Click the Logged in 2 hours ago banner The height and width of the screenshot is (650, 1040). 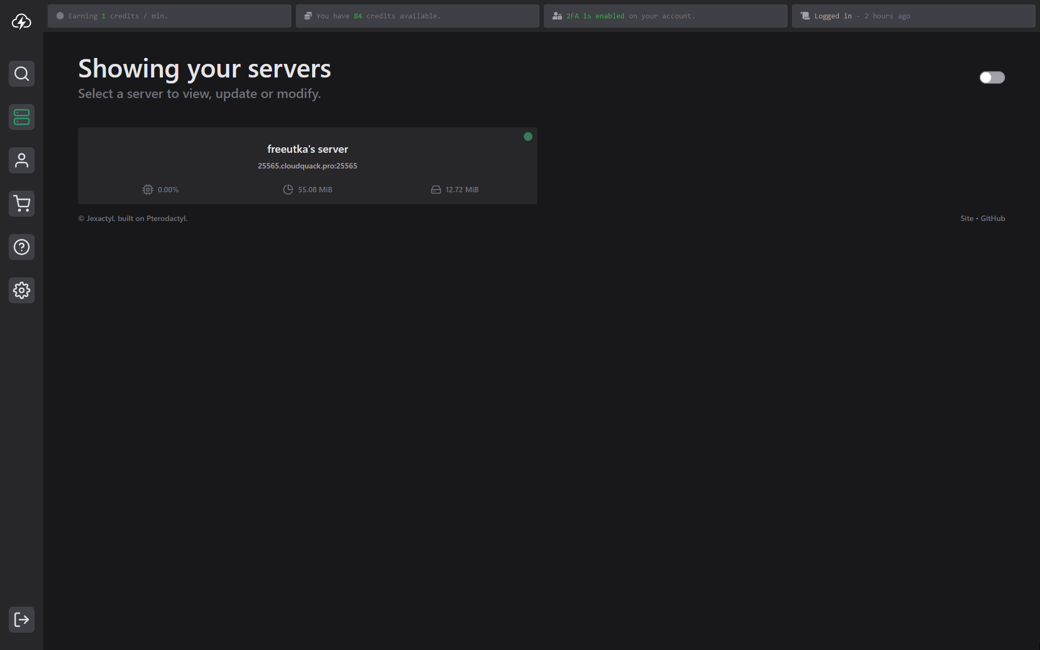tap(914, 16)
